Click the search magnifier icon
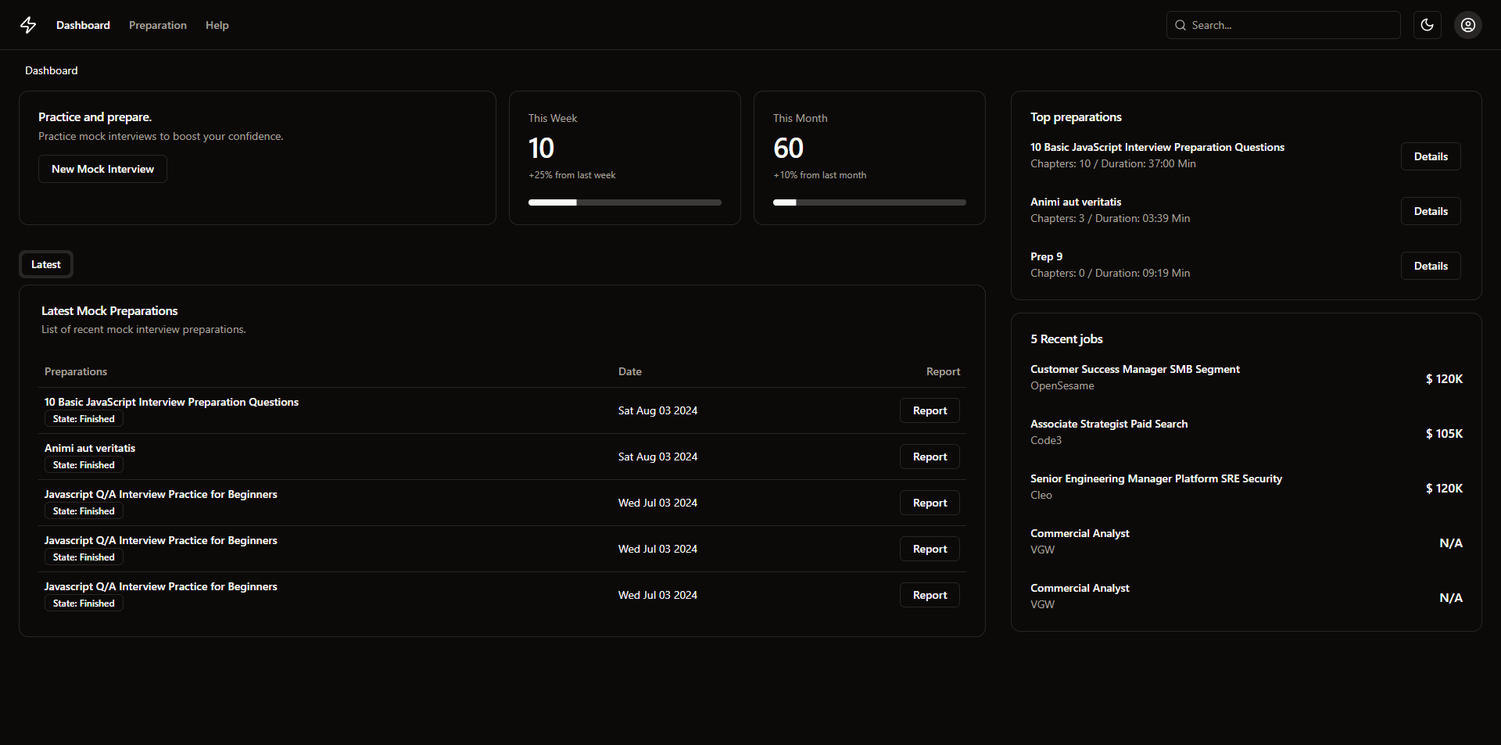Image resolution: width=1501 pixels, height=745 pixels. tap(1180, 25)
